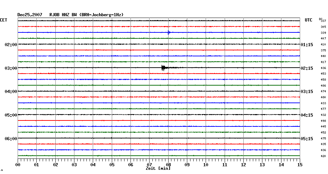This screenshot has height=174, width=328.
Task: Click the 06 minute tick label
Action: pyautogui.click(x=130, y=165)
